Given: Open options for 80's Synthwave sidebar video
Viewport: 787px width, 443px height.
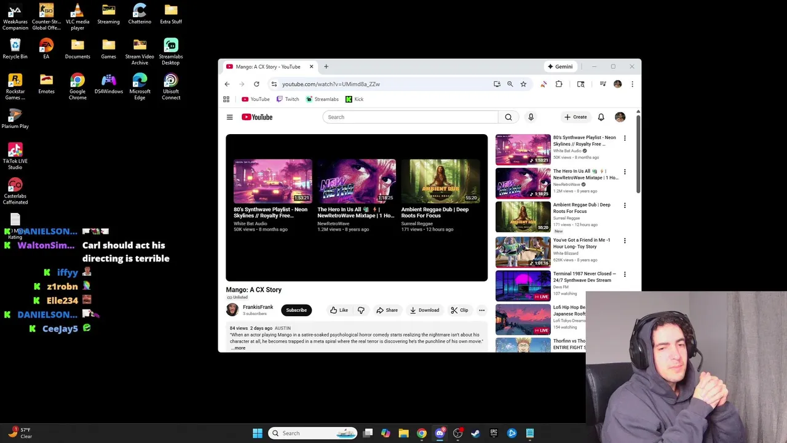Looking at the screenshot, I should [625, 138].
